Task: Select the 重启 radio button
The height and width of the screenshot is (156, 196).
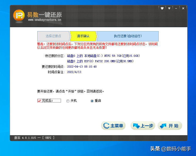Action: 92,101
